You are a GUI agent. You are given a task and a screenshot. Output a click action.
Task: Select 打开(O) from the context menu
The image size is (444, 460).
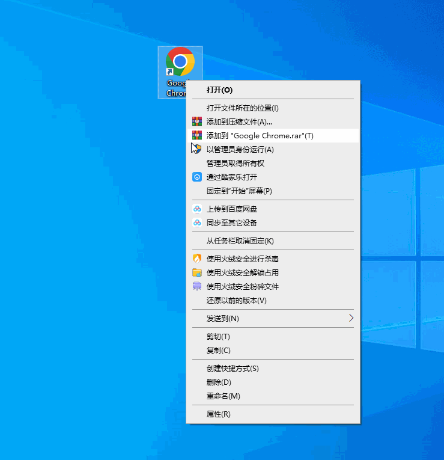(219, 90)
